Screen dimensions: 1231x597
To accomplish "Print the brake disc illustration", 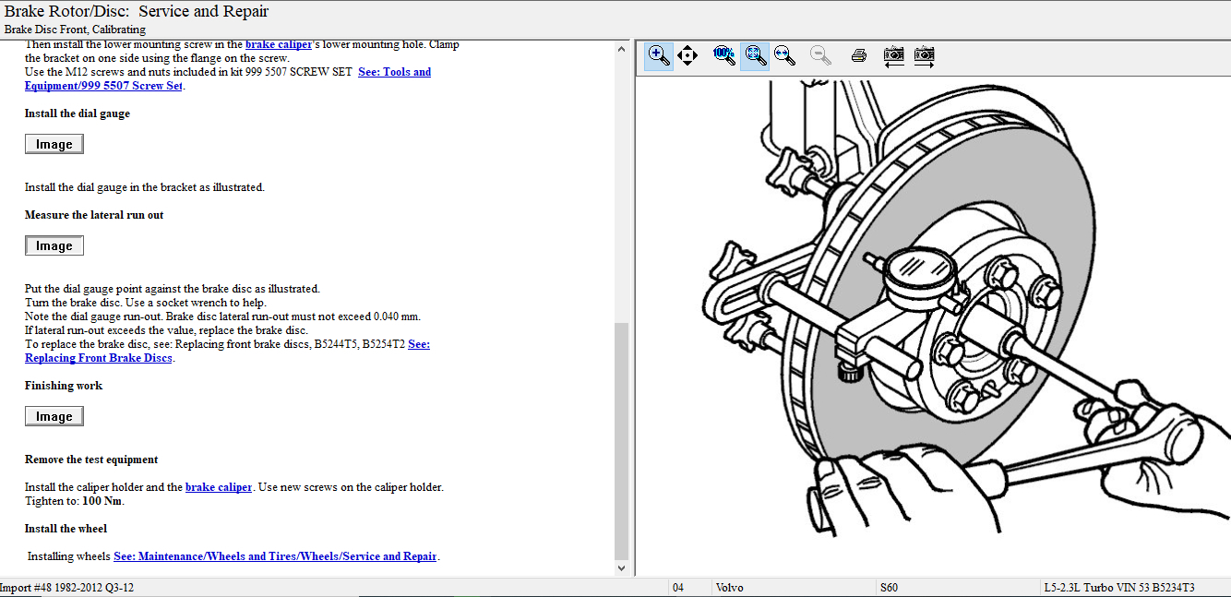I will click(x=858, y=55).
